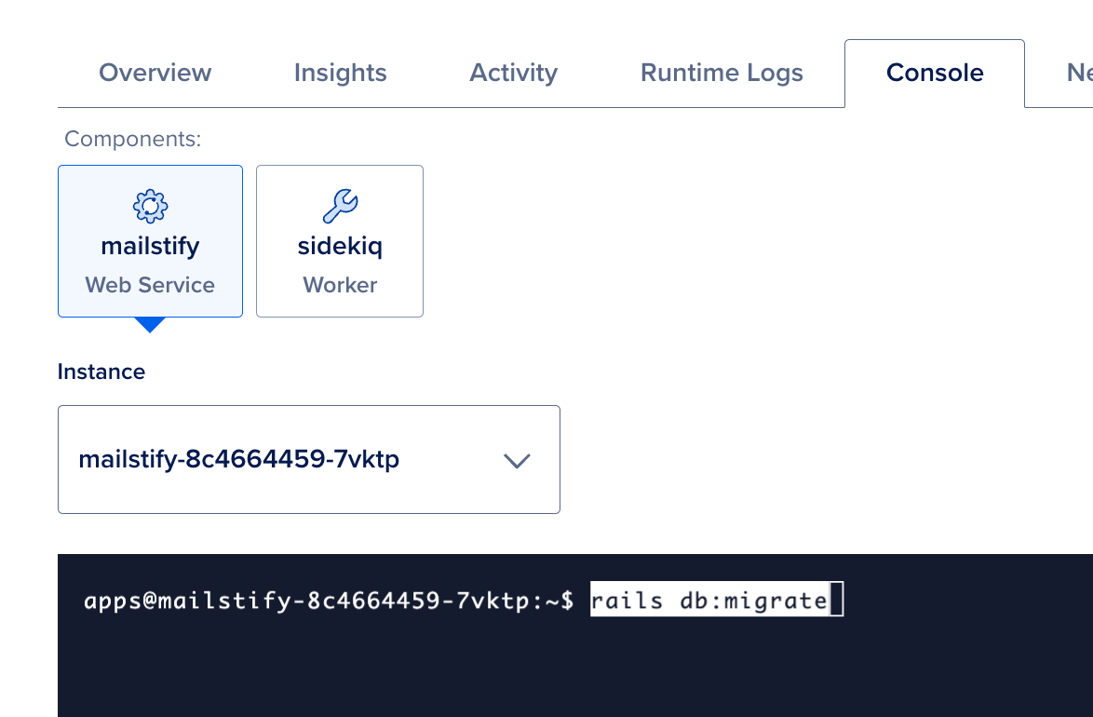Click the Components label
This screenshot has width=1093, height=717.
tap(132, 138)
